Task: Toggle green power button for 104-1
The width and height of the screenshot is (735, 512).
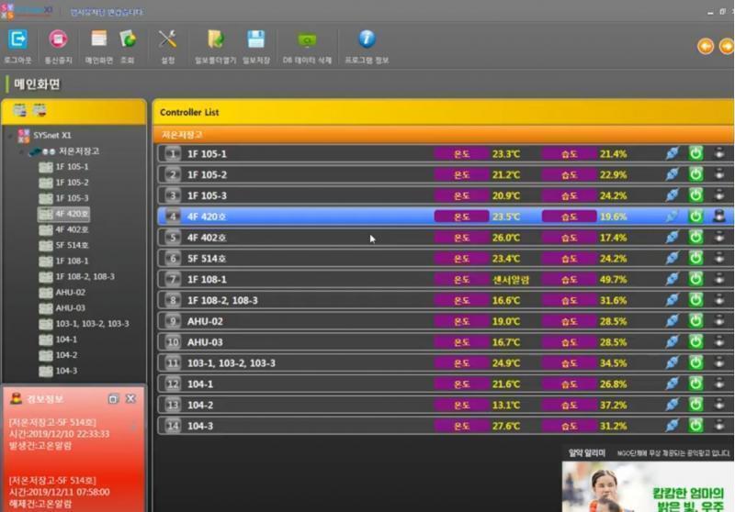Action: 695,384
